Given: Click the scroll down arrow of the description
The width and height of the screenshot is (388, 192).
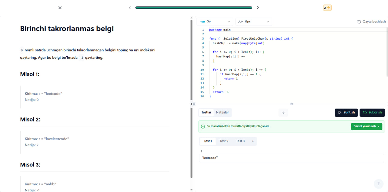Looking at the screenshot, I should (191, 190).
